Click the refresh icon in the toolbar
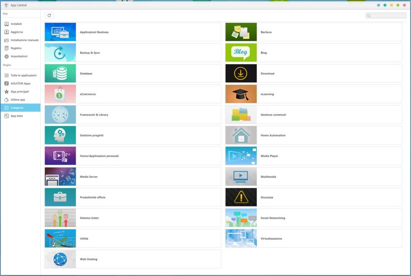This screenshot has height=276, width=411. point(49,16)
